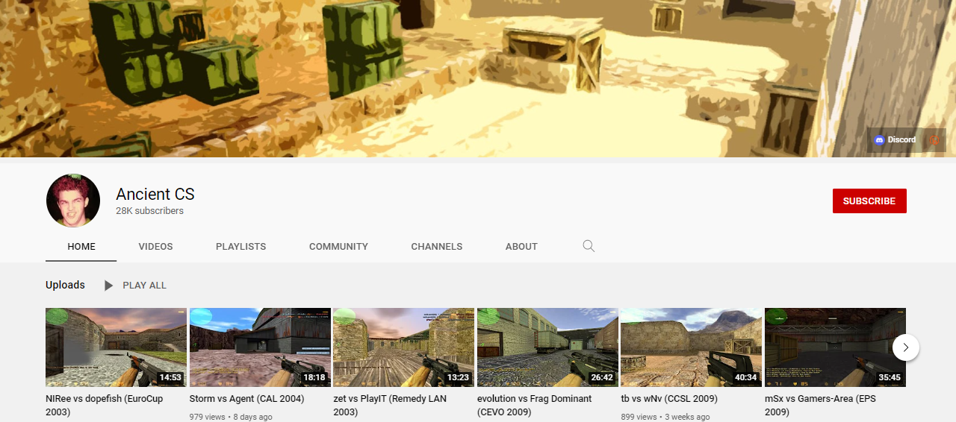
Task: Click the PLAY ALL text link
Action: pyautogui.click(x=144, y=285)
